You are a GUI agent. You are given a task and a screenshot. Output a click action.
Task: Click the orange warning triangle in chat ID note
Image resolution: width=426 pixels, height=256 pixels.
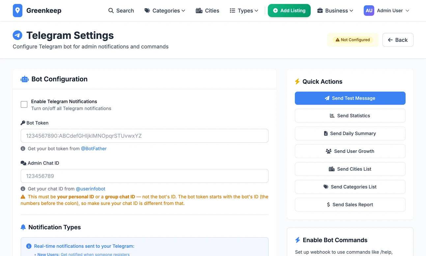[x=23, y=197]
